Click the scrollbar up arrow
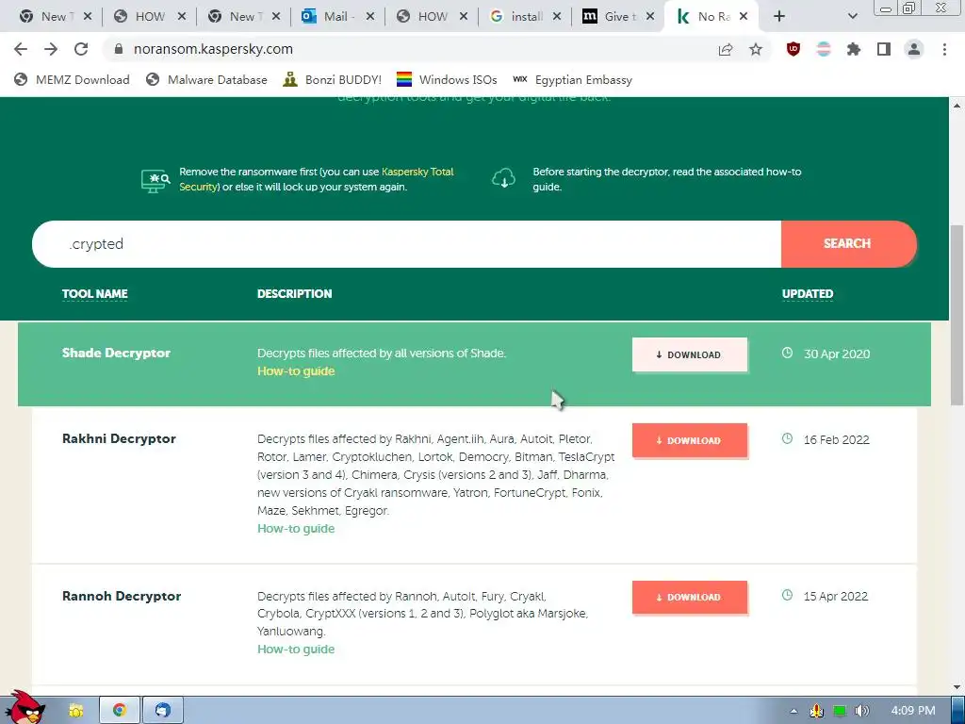The width and height of the screenshot is (965, 724). 957,106
